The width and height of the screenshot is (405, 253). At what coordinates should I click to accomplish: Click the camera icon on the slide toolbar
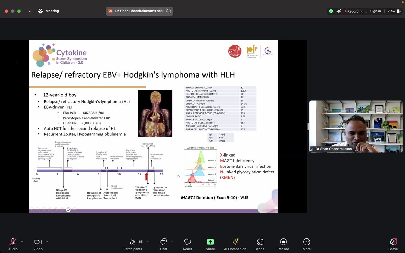pos(68,209)
